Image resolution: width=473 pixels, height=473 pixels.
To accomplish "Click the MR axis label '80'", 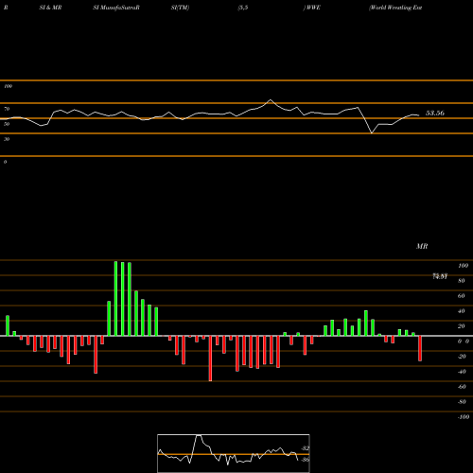I will 462,281.
